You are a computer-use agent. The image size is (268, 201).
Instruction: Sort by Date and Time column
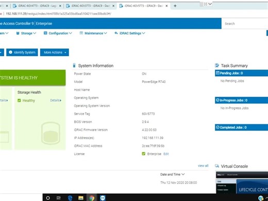[172, 174]
